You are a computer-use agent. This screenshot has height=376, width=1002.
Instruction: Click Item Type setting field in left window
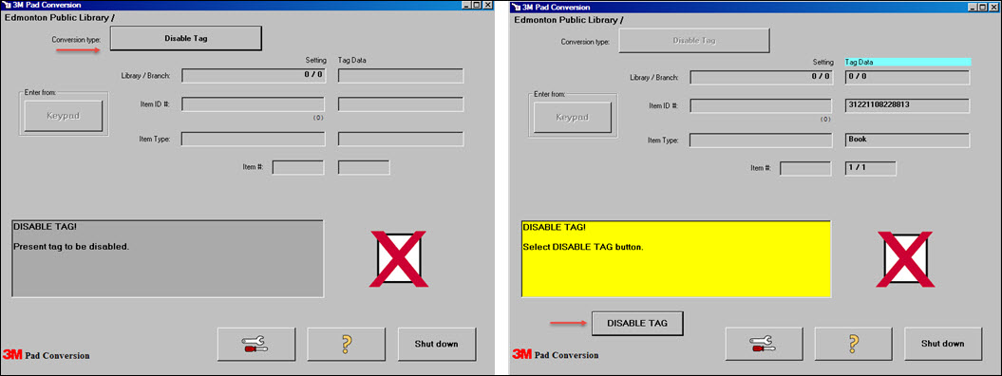pos(253,139)
